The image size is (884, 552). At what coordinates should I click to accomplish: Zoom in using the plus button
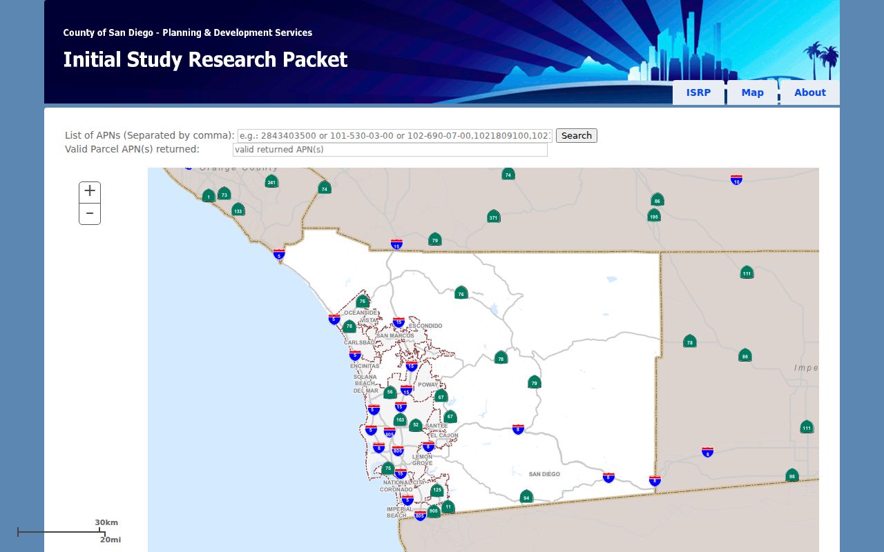90,193
